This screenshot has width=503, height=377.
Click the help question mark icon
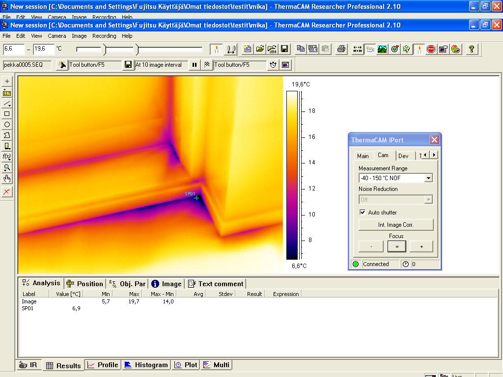pyautogui.click(x=472, y=49)
